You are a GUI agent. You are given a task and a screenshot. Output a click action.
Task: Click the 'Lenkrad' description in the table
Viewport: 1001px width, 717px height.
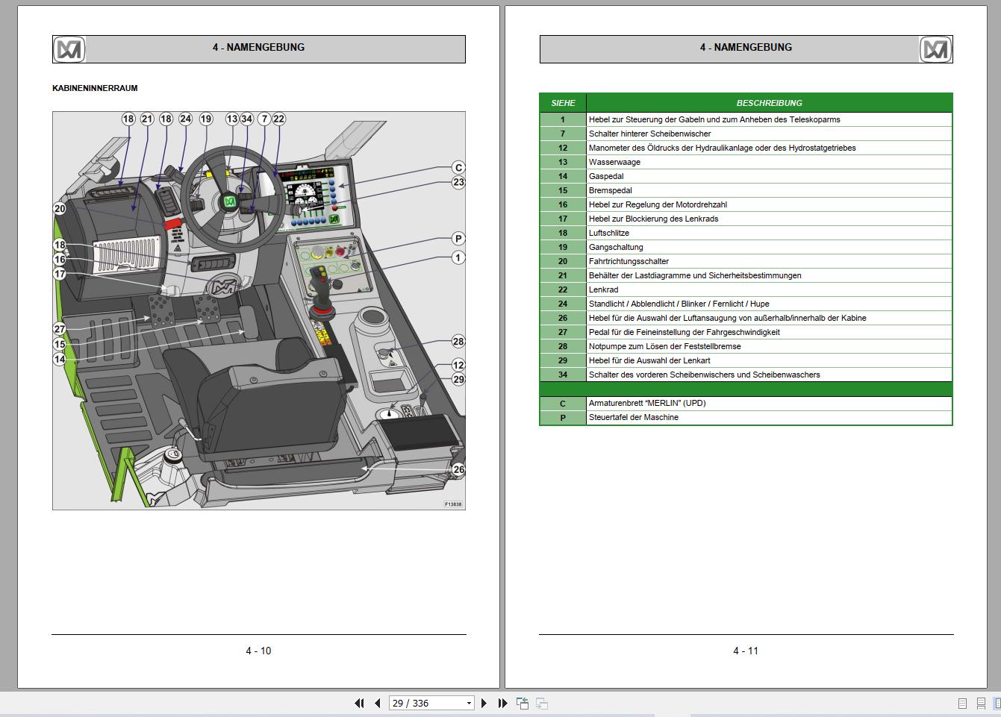tap(603, 289)
